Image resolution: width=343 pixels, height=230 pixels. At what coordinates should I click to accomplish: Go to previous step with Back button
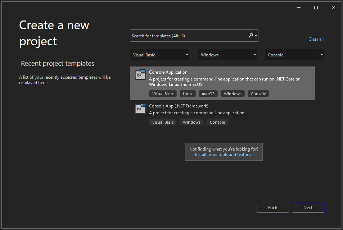(272, 208)
